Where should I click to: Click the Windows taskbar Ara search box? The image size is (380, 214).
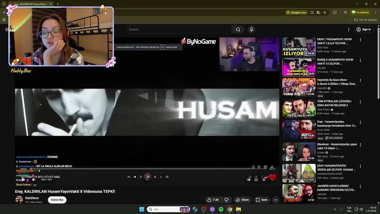(x=168, y=209)
